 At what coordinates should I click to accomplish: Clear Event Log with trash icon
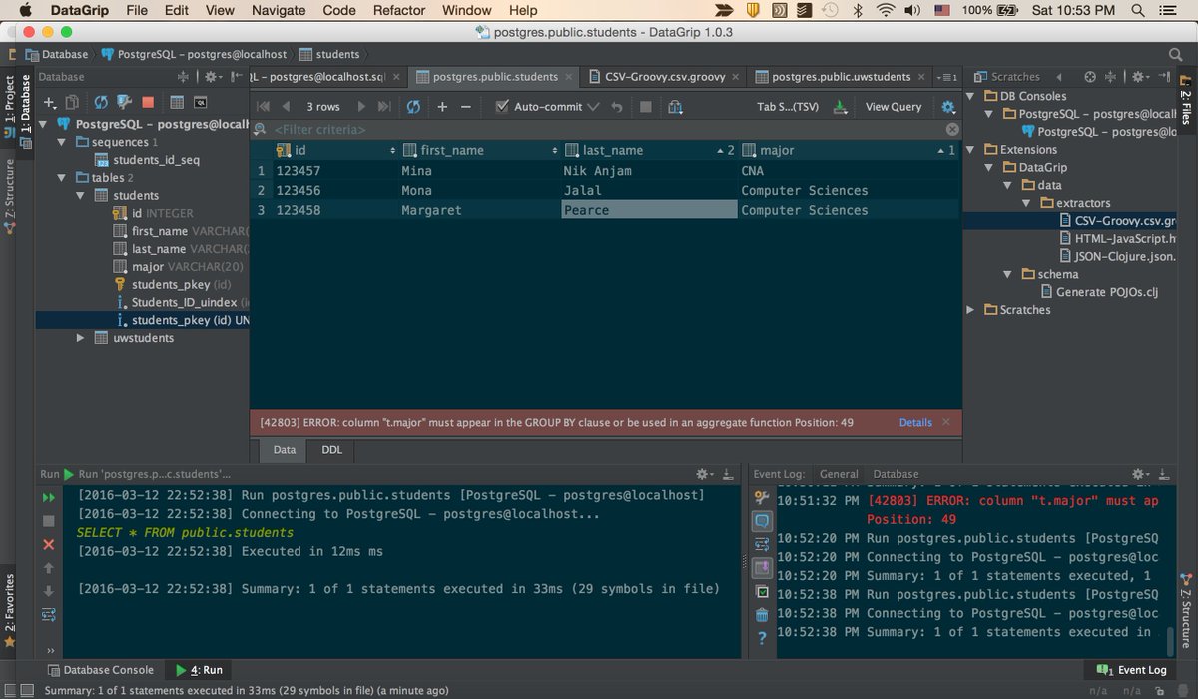pos(762,615)
